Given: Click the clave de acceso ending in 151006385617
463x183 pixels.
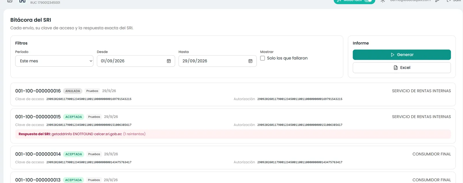Looking at the screenshot, I should [89, 125].
